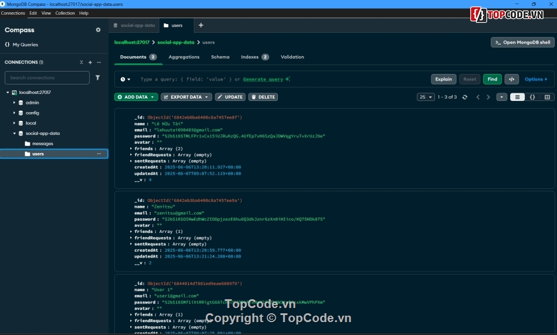Open the Connections menu
The image size is (557, 335).
pos(13,13)
